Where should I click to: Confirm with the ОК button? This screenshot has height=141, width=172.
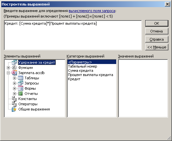click(x=157, y=23)
